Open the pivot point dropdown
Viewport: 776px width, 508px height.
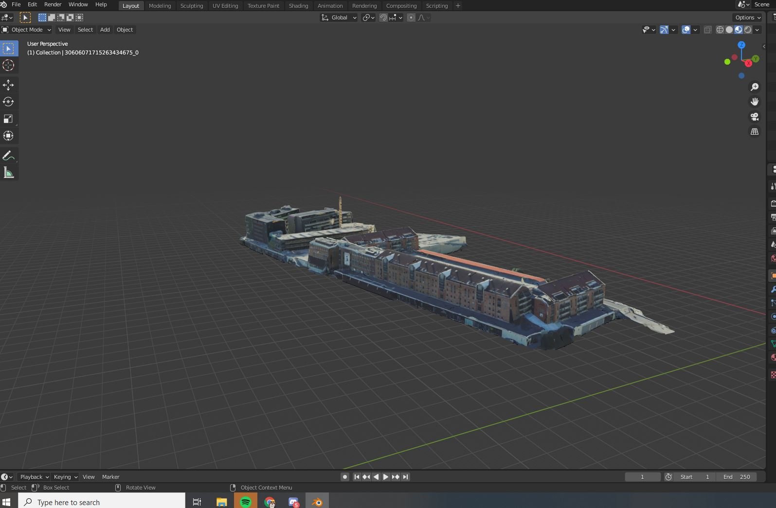click(368, 18)
